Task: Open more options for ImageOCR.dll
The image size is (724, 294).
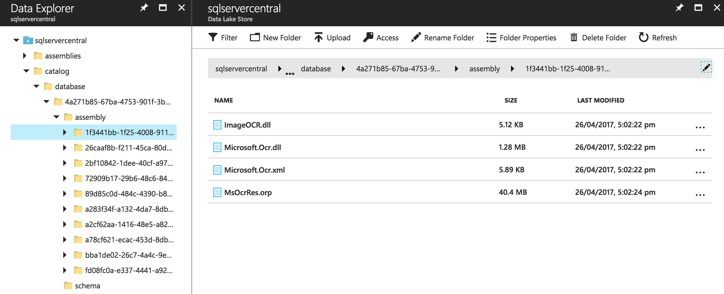Action: [700, 127]
